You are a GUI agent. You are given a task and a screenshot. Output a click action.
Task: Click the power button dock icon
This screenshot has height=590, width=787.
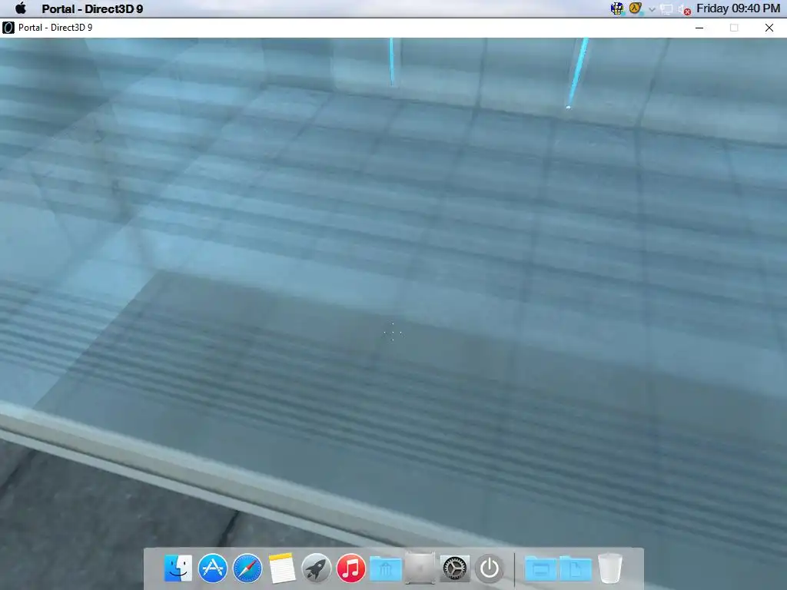coord(490,568)
